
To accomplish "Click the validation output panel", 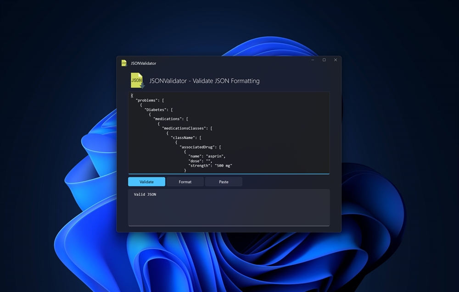I will (x=229, y=208).
